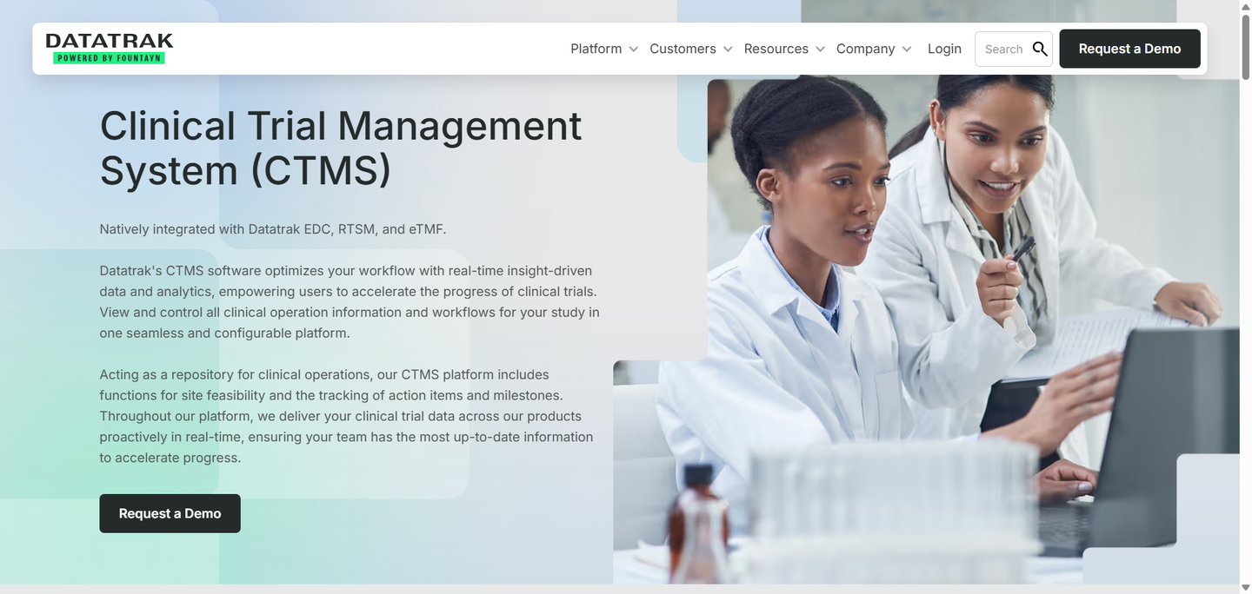Expand the Customers chevron arrow
The width and height of the screenshot is (1252, 594).
[x=728, y=49]
